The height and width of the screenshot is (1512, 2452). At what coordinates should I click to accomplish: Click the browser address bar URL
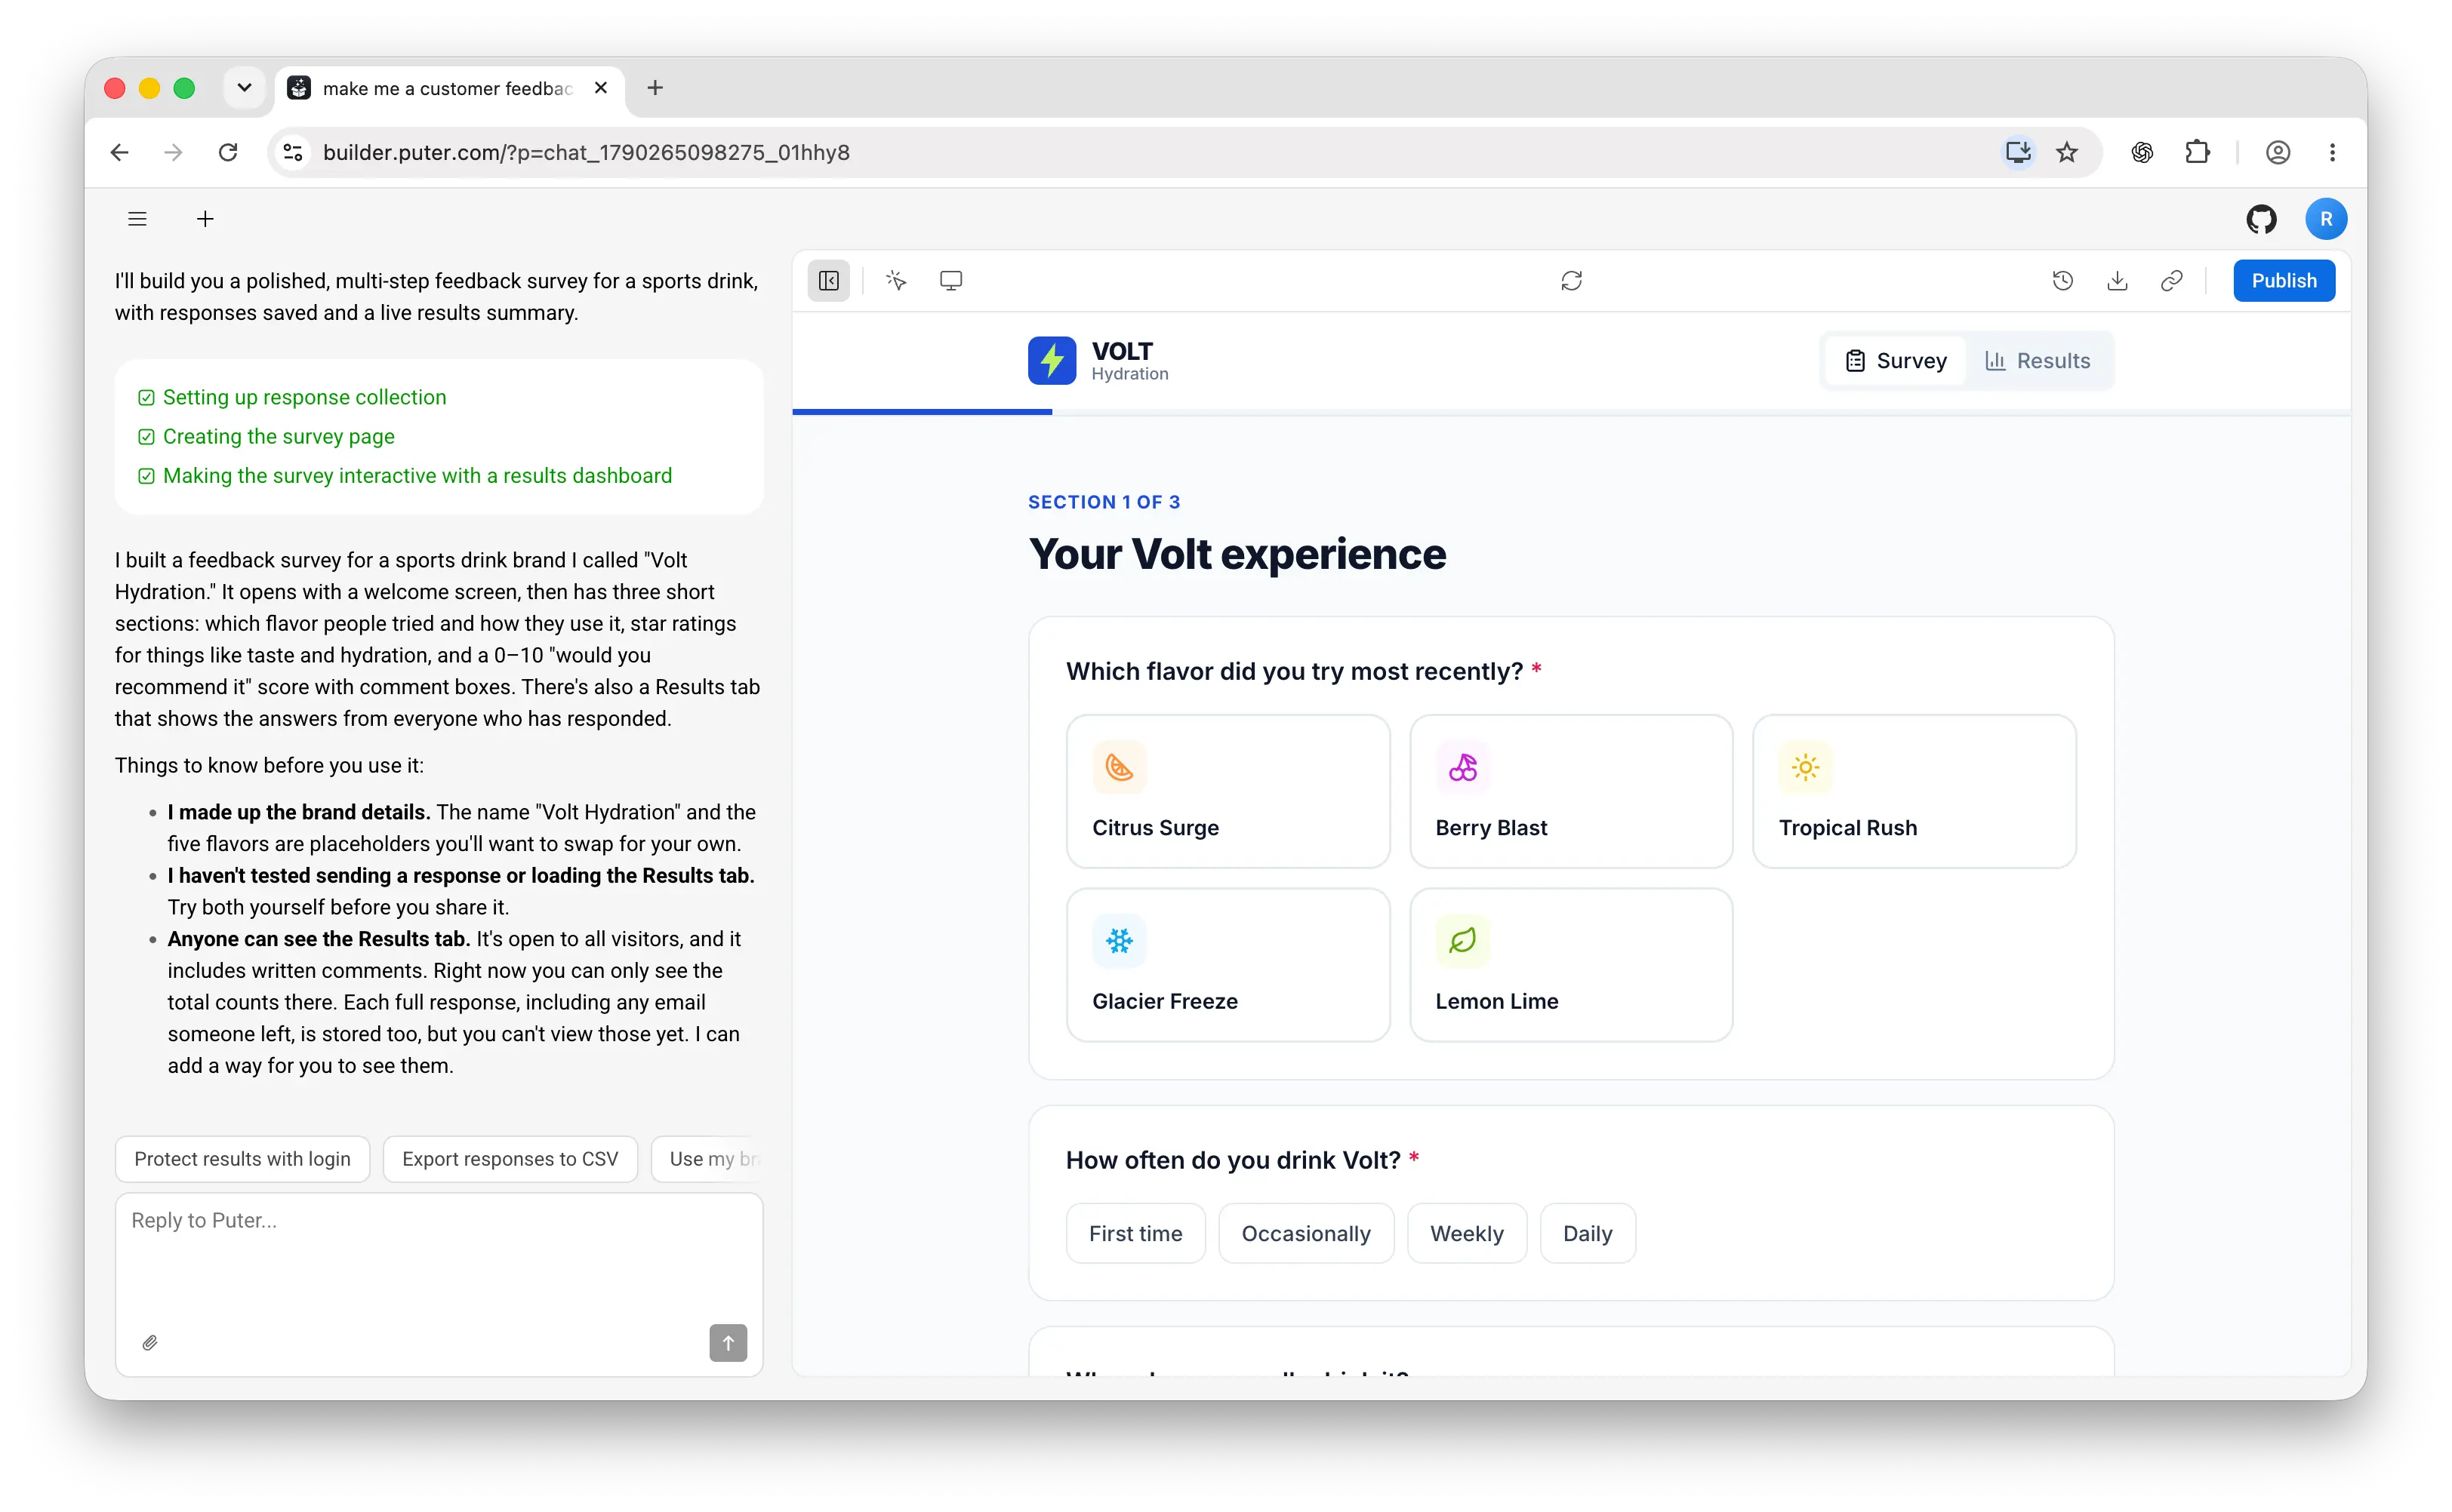point(587,152)
